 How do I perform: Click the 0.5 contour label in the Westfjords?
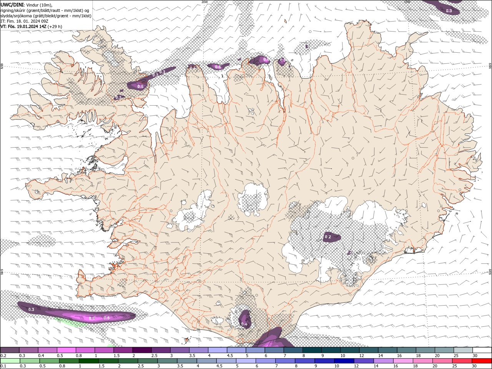click(x=140, y=86)
